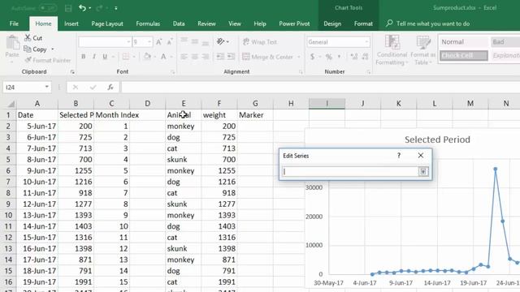This screenshot has height=292, width=520.
Task: Select the Check Cell style
Action: (x=464, y=55)
